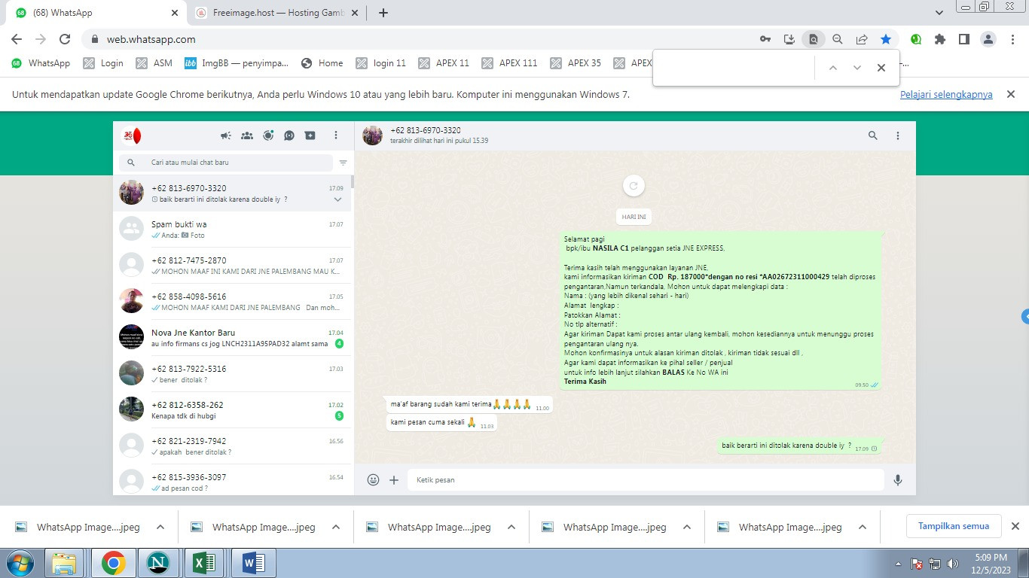Open a new browser tab
Image resolution: width=1029 pixels, height=578 pixels.
(x=383, y=13)
